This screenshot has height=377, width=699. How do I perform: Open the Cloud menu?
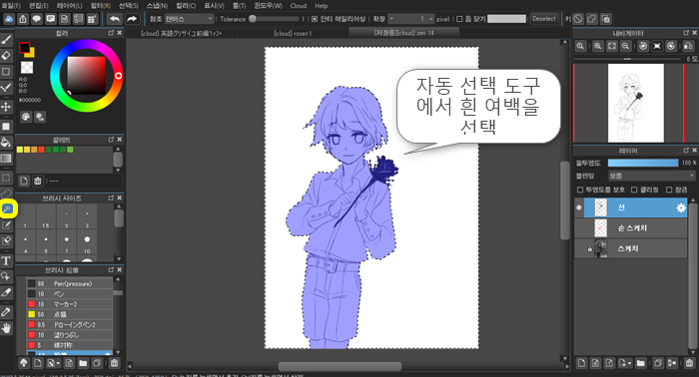[299, 6]
